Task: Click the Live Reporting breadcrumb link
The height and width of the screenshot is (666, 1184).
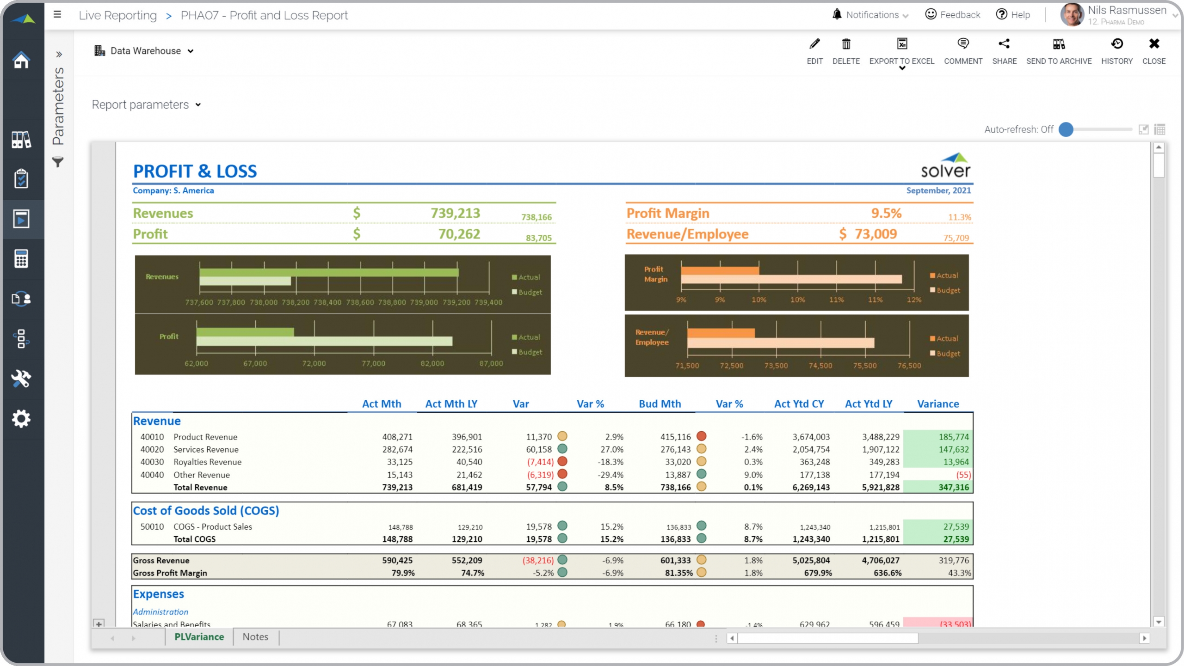Action: [x=117, y=15]
